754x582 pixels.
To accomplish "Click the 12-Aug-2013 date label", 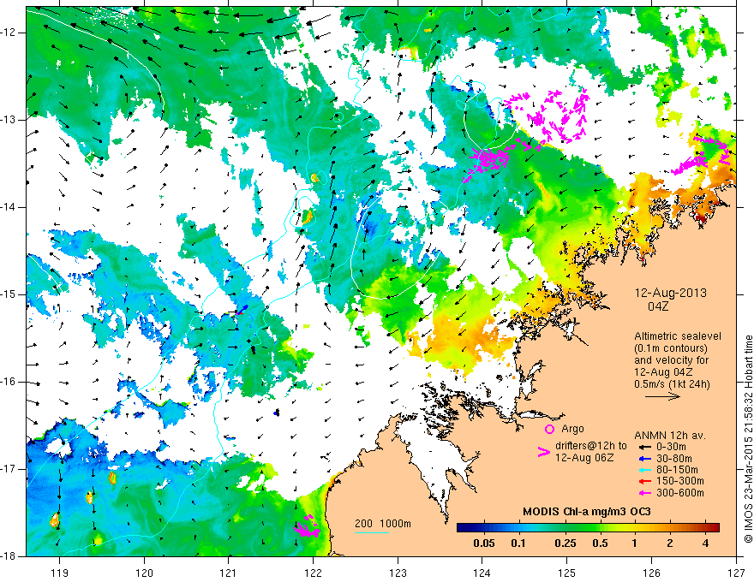I will click(671, 293).
